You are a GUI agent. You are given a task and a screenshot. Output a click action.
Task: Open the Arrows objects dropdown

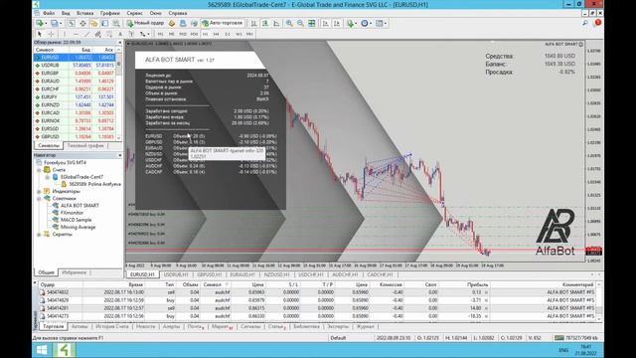144,34
